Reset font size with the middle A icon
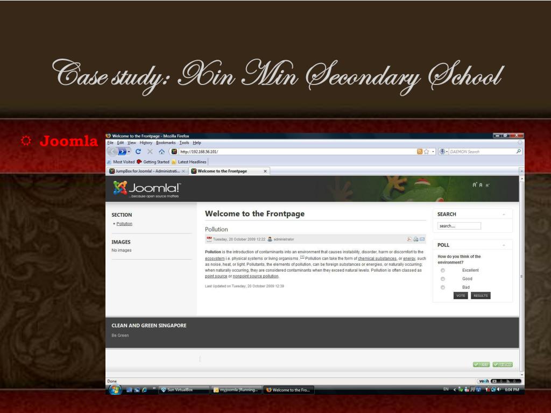 click(x=481, y=185)
